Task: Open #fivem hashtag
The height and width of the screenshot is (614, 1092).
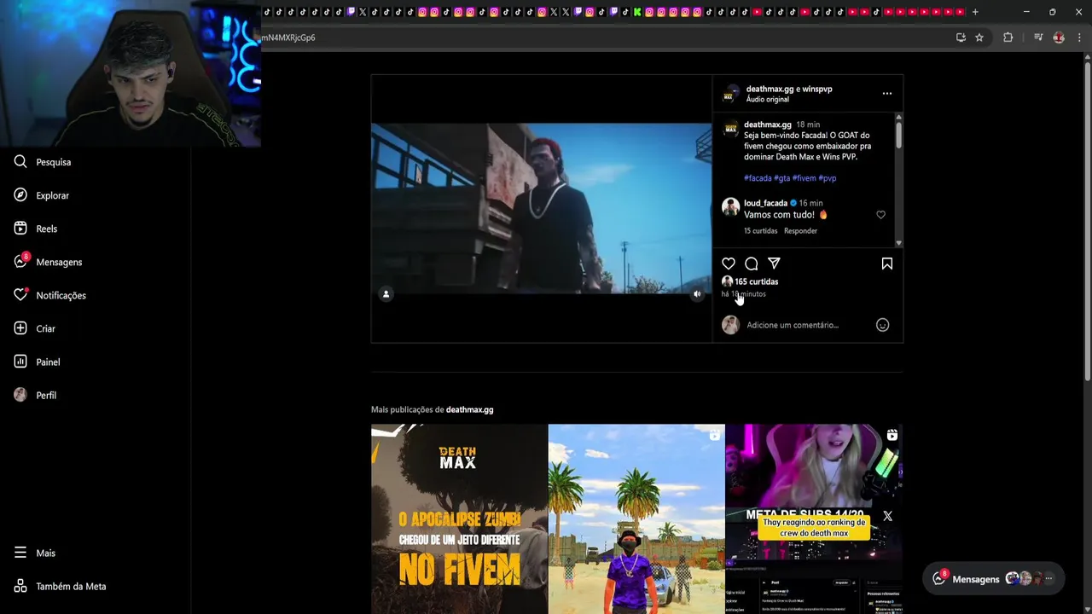Action: pos(804,178)
